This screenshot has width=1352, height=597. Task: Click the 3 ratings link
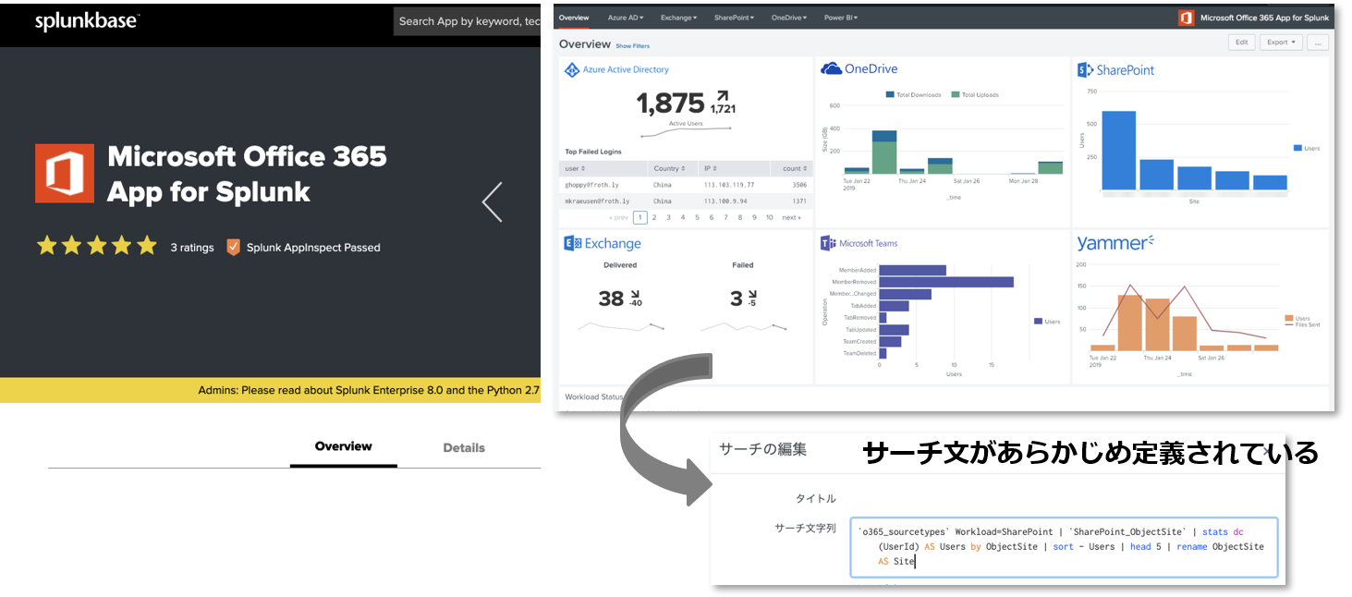(x=192, y=247)
